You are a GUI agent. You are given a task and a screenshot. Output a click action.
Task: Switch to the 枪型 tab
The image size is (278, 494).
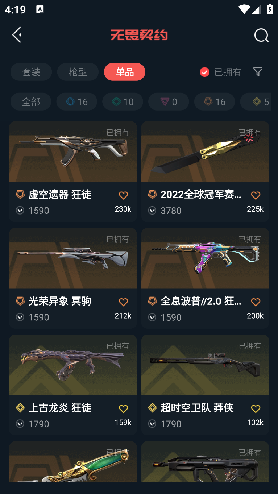coord(78,72)
